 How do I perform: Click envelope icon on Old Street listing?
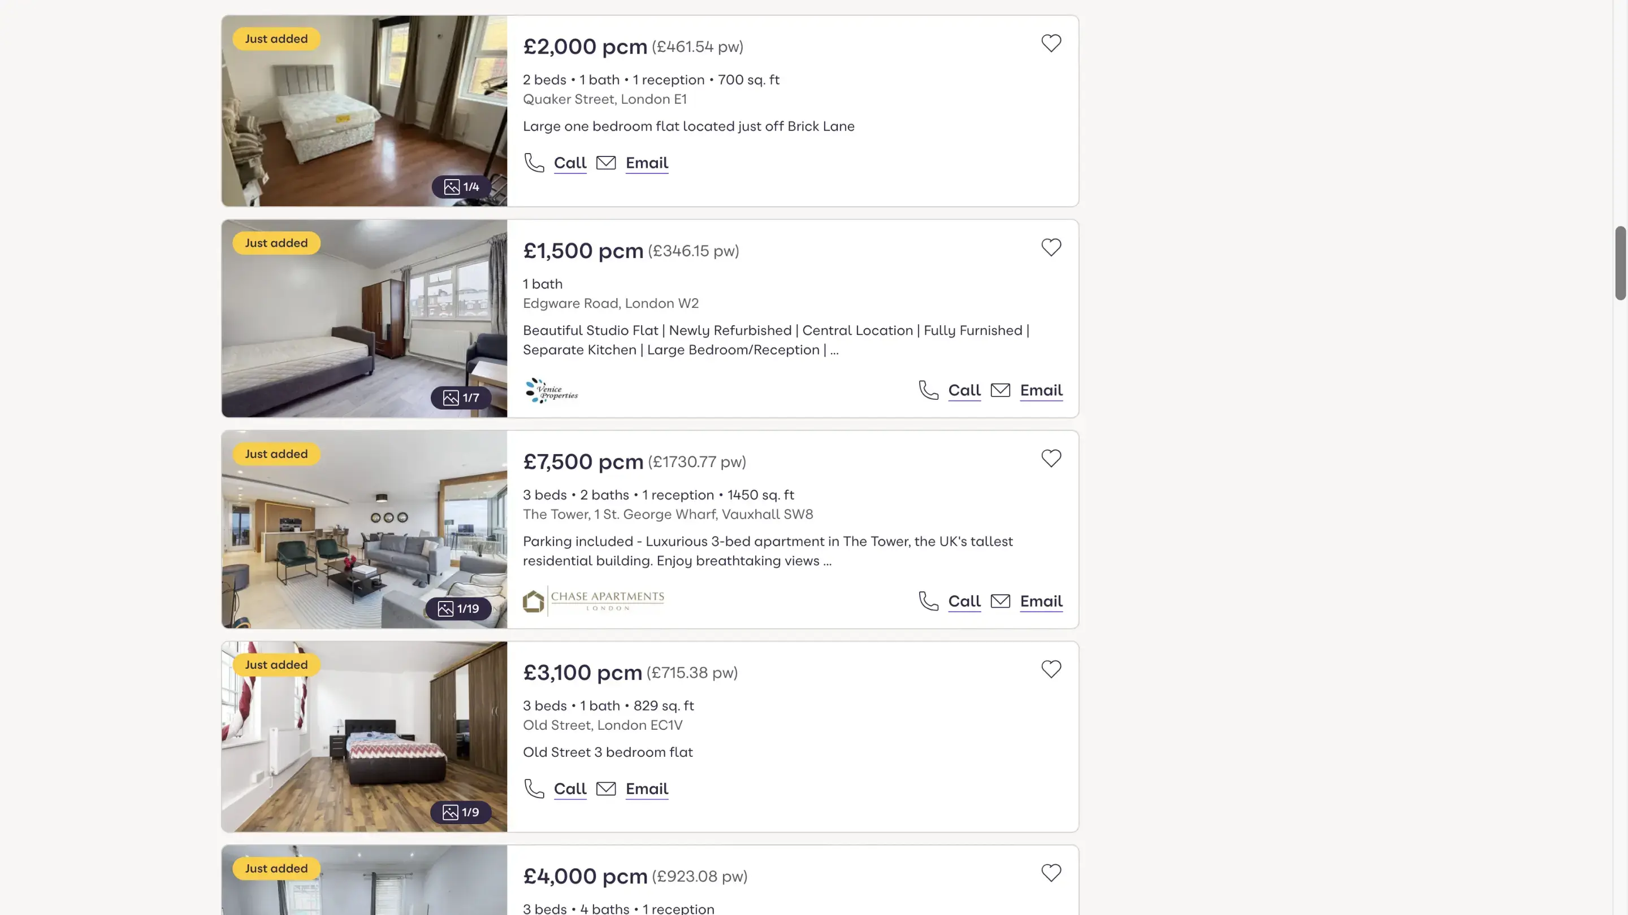(x=606, y=788)
